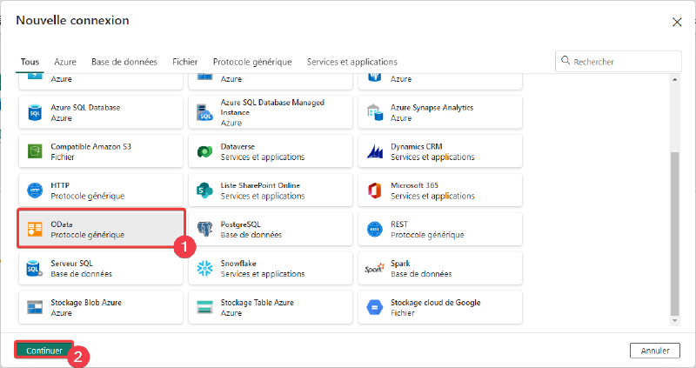Click the 'Stockage Blob Azure' label
The width and height of the screenshot is (696, 368).
[x=86, y=302]
